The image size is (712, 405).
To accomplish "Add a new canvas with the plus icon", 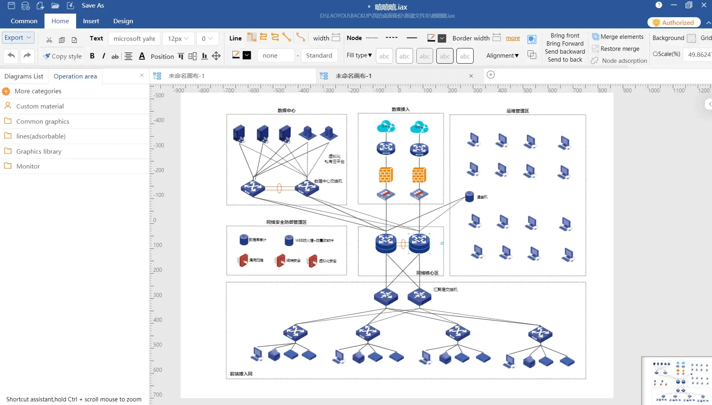I will (x=490, y=75).
